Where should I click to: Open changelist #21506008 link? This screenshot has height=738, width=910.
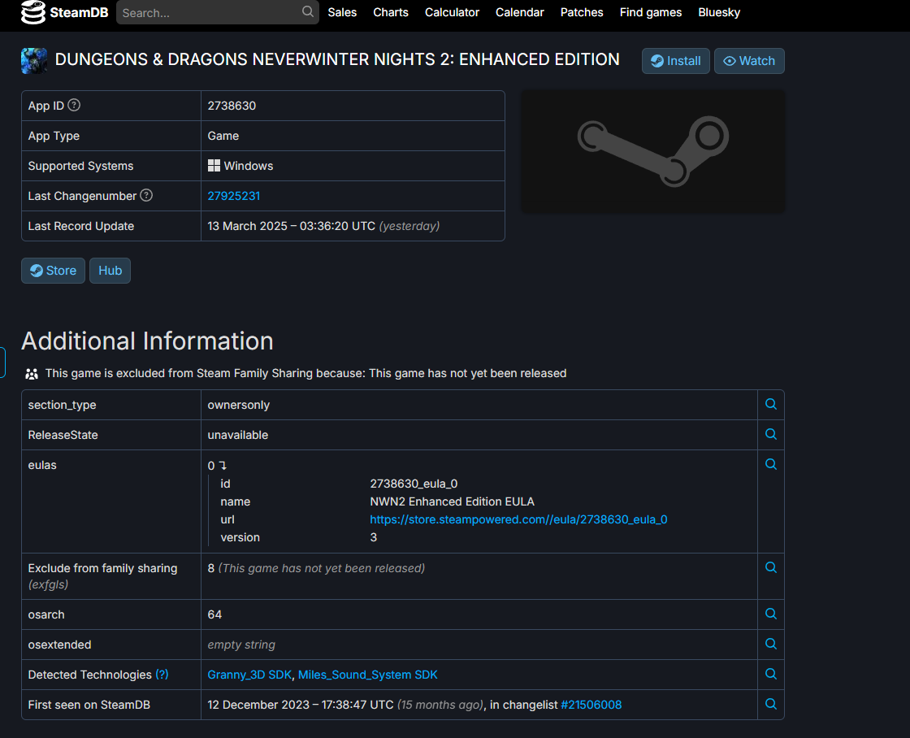[x=591, y=705]
